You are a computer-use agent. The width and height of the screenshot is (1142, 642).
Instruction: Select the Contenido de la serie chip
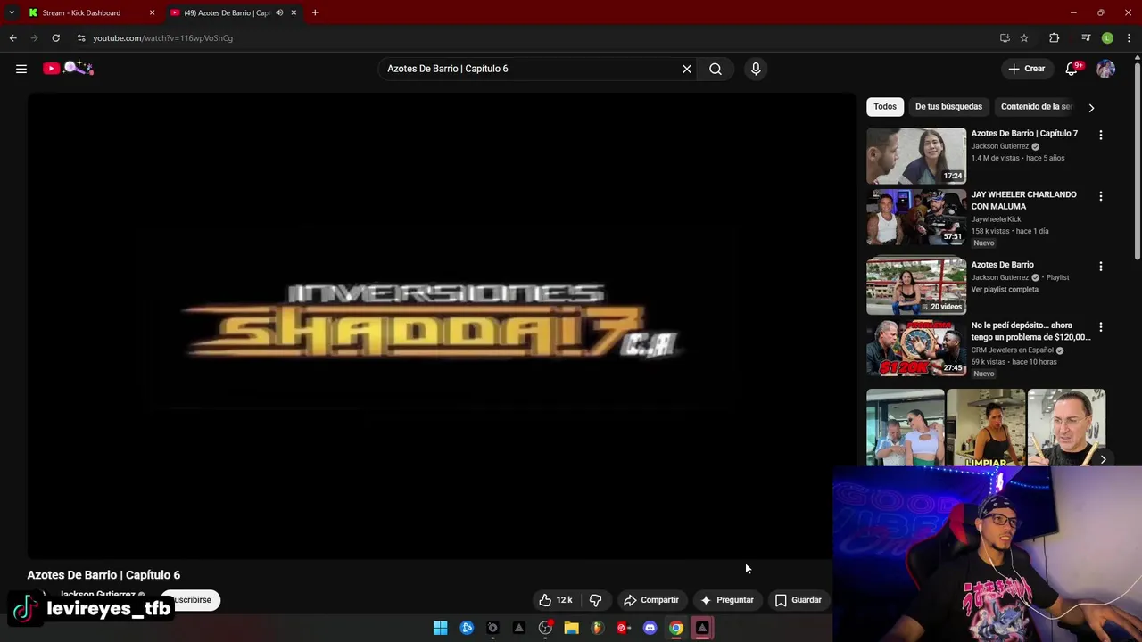click(x=1037, y=107)
